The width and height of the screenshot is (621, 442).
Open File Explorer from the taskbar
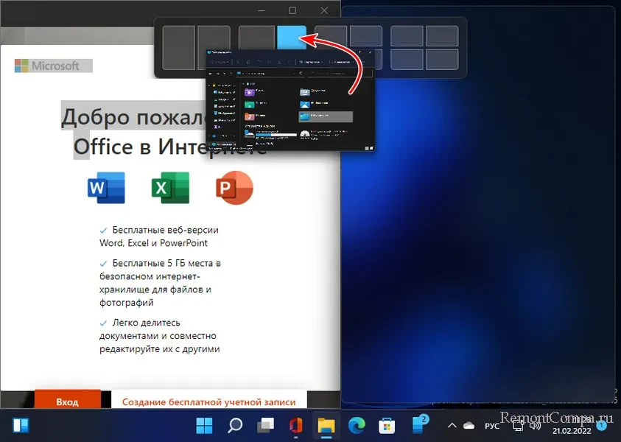tap(325, 425)
